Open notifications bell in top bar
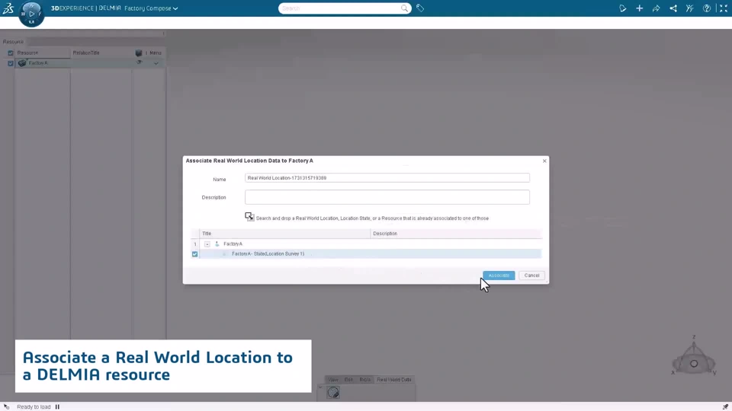This screenshot has height=411, width=732. (x=622, y=8)
